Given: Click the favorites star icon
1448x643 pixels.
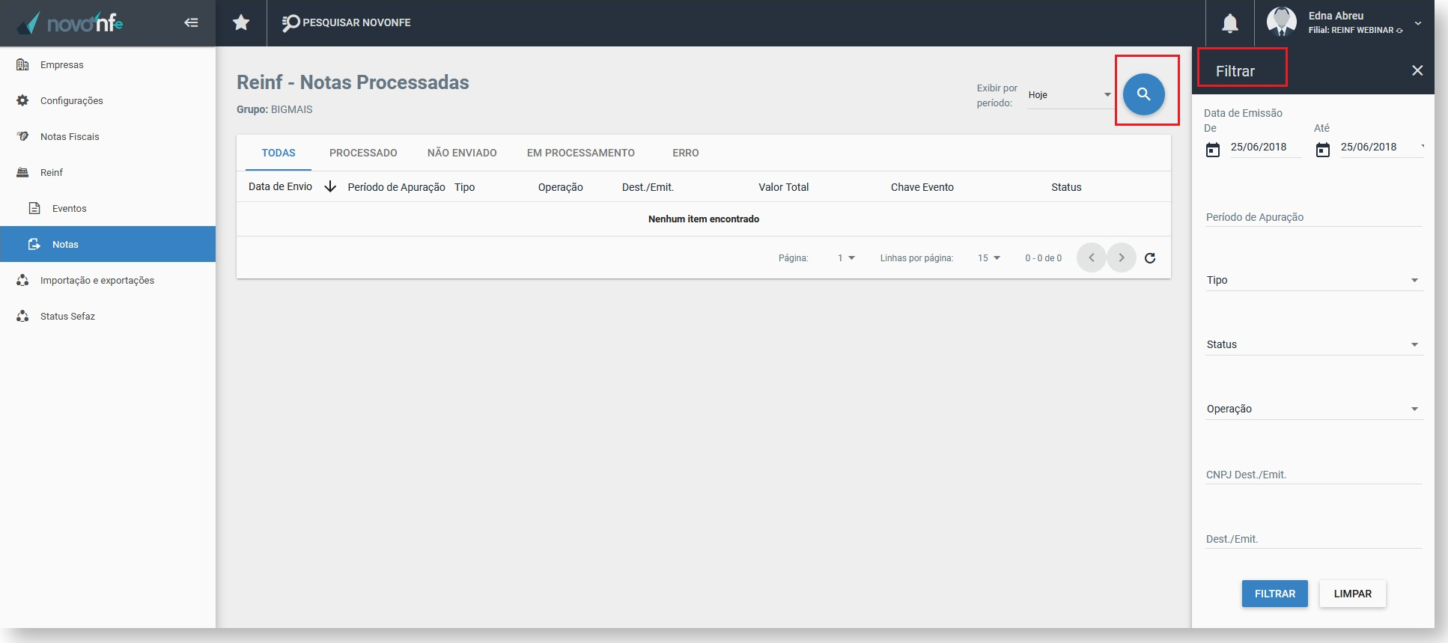Looking at the screenshot, I should [241, 22].
